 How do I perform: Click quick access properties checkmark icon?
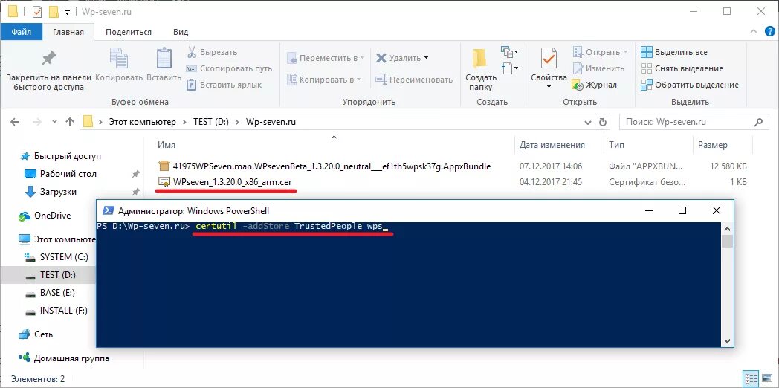coord(36,11)
